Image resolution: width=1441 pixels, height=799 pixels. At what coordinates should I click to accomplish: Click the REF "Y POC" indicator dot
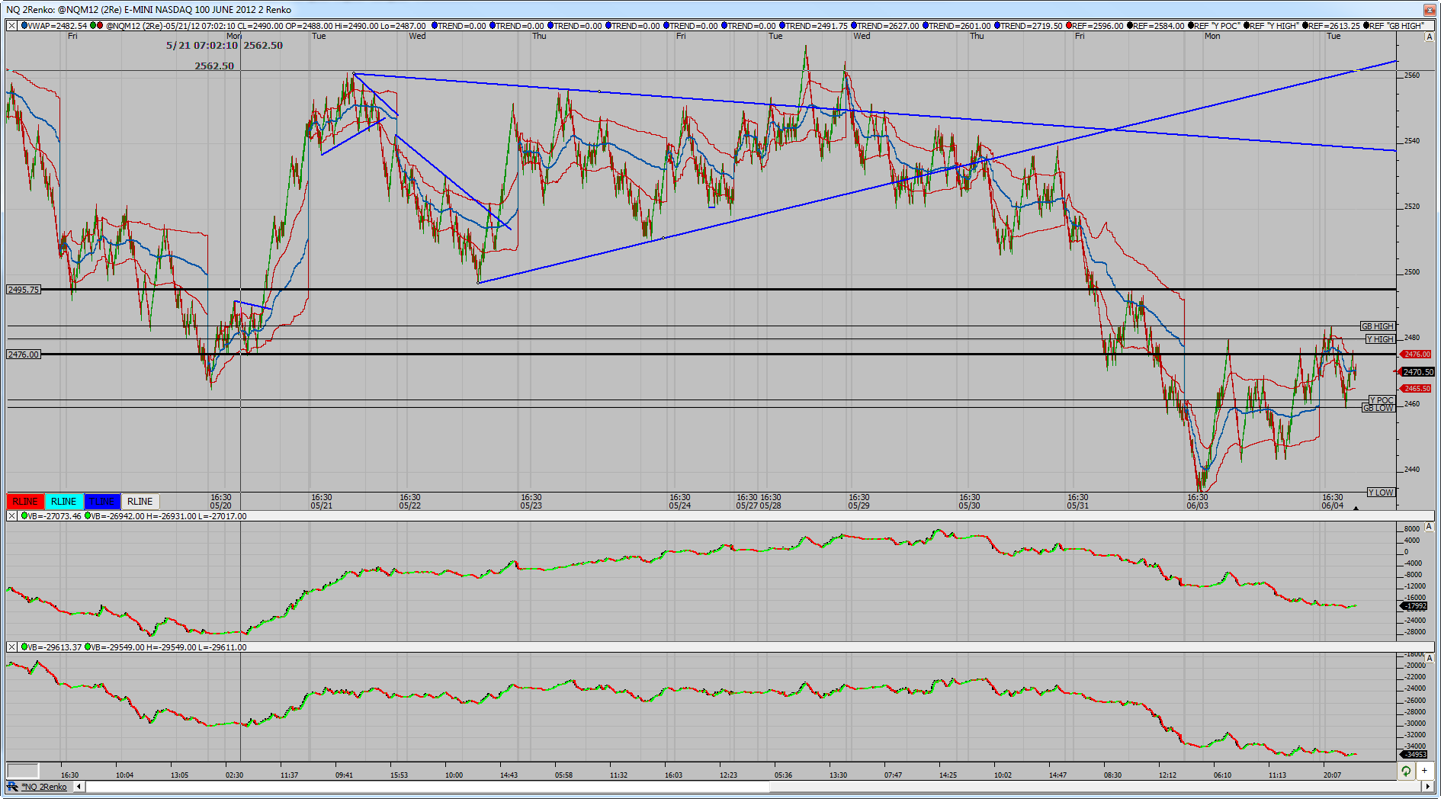pyautogui.click(x=1190, y=25)
